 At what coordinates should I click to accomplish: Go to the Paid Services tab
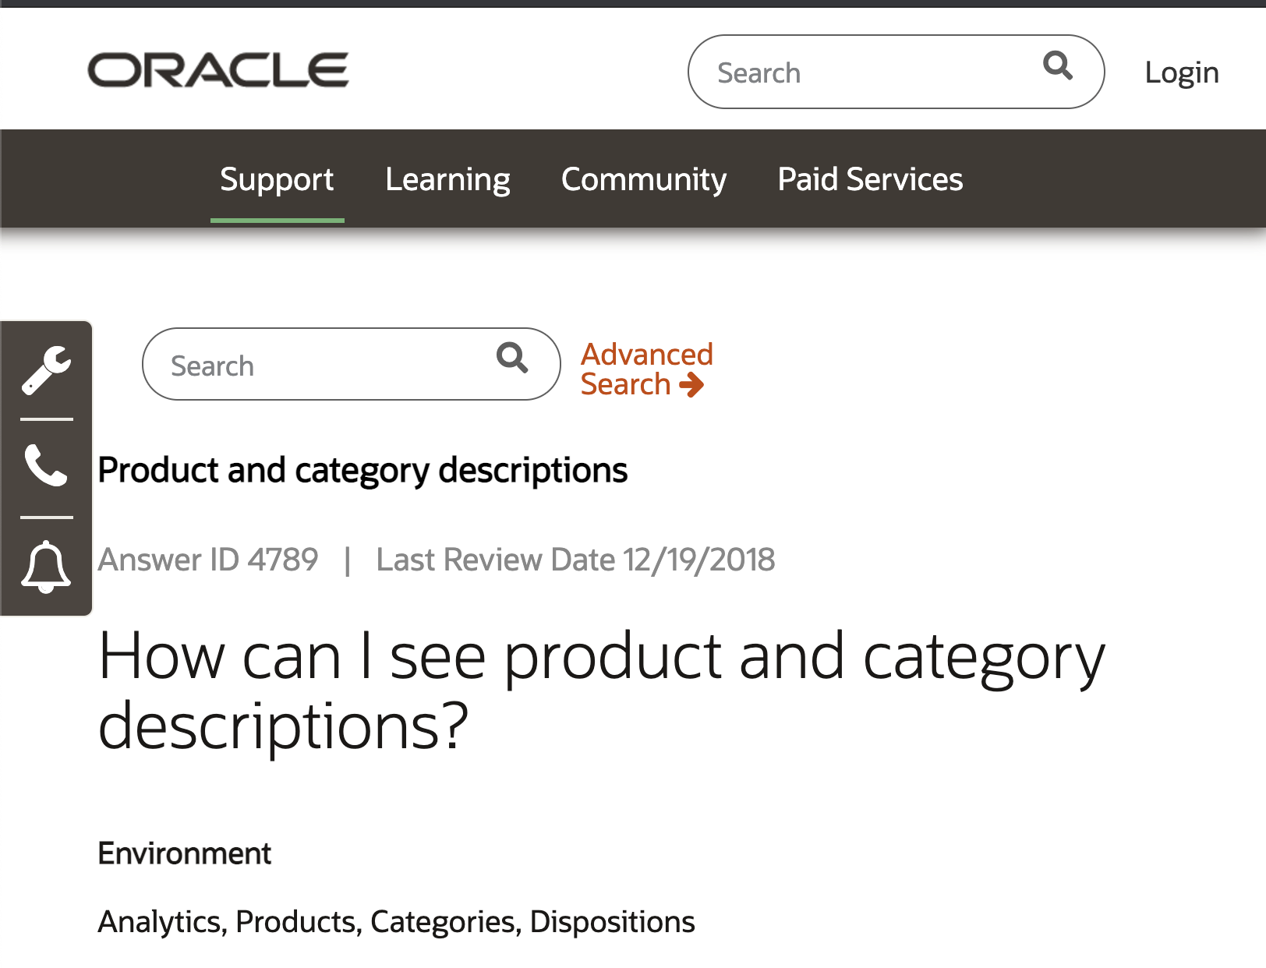(x=870, y=179)
